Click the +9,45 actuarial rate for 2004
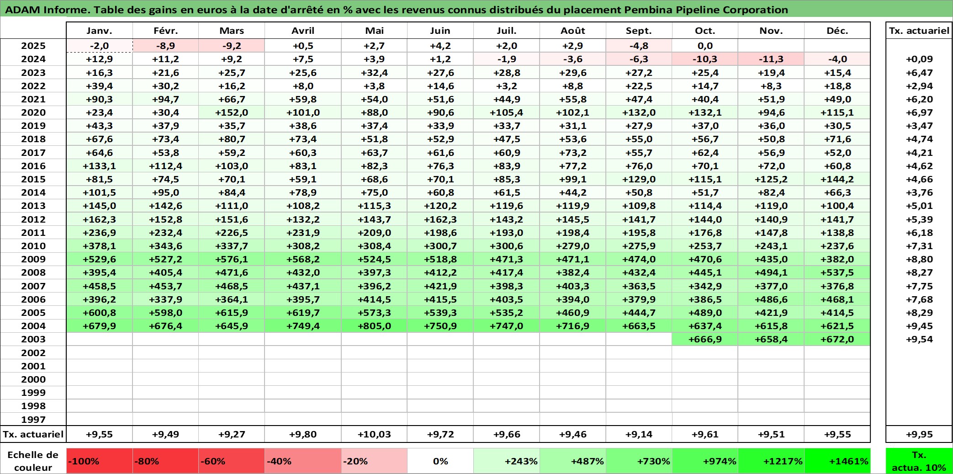This screenshot has height=474, width=953. [x=919, y=326]
